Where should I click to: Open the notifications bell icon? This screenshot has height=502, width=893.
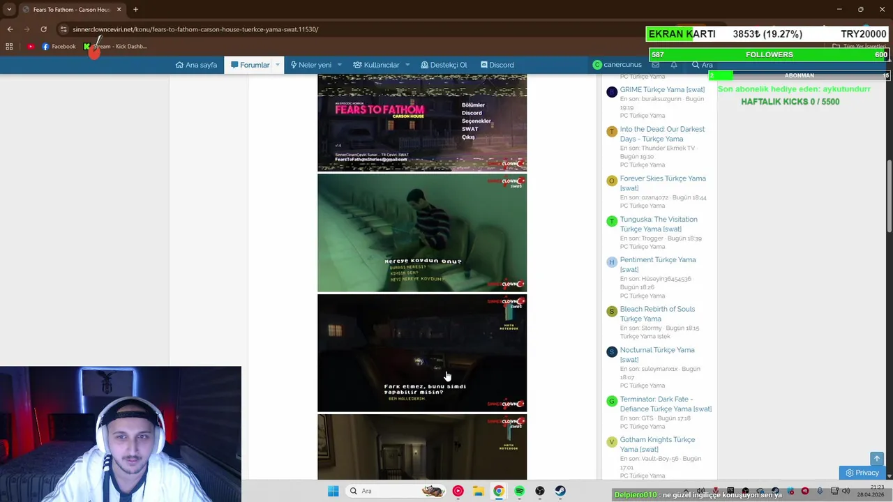coord(674,65)
